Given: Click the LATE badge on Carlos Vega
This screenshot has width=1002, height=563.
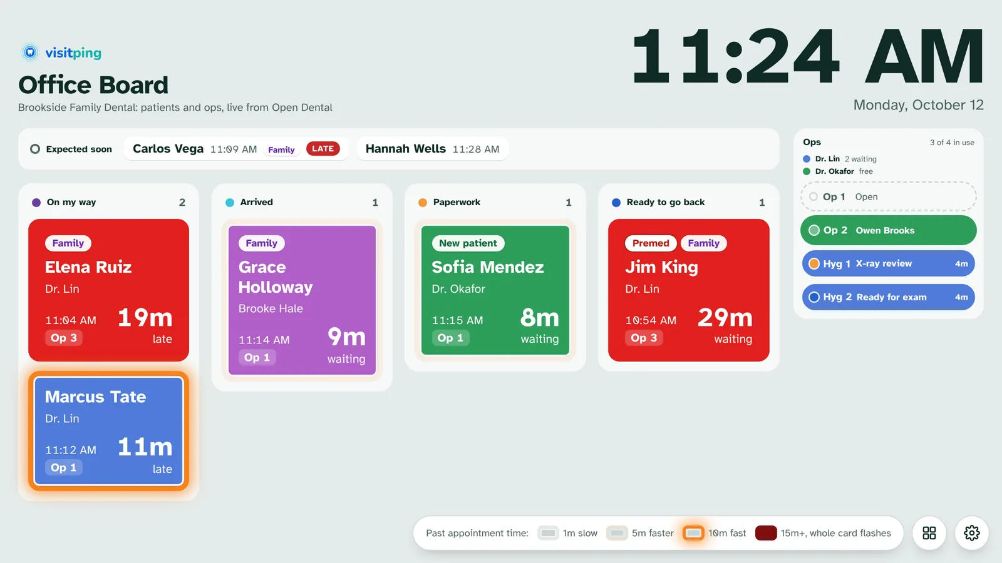Looking at the screenshot, I should click(x=323, y=149).
